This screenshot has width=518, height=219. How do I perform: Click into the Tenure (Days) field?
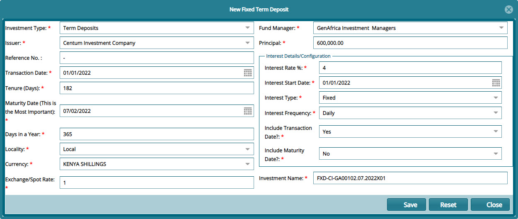point(157,88)
